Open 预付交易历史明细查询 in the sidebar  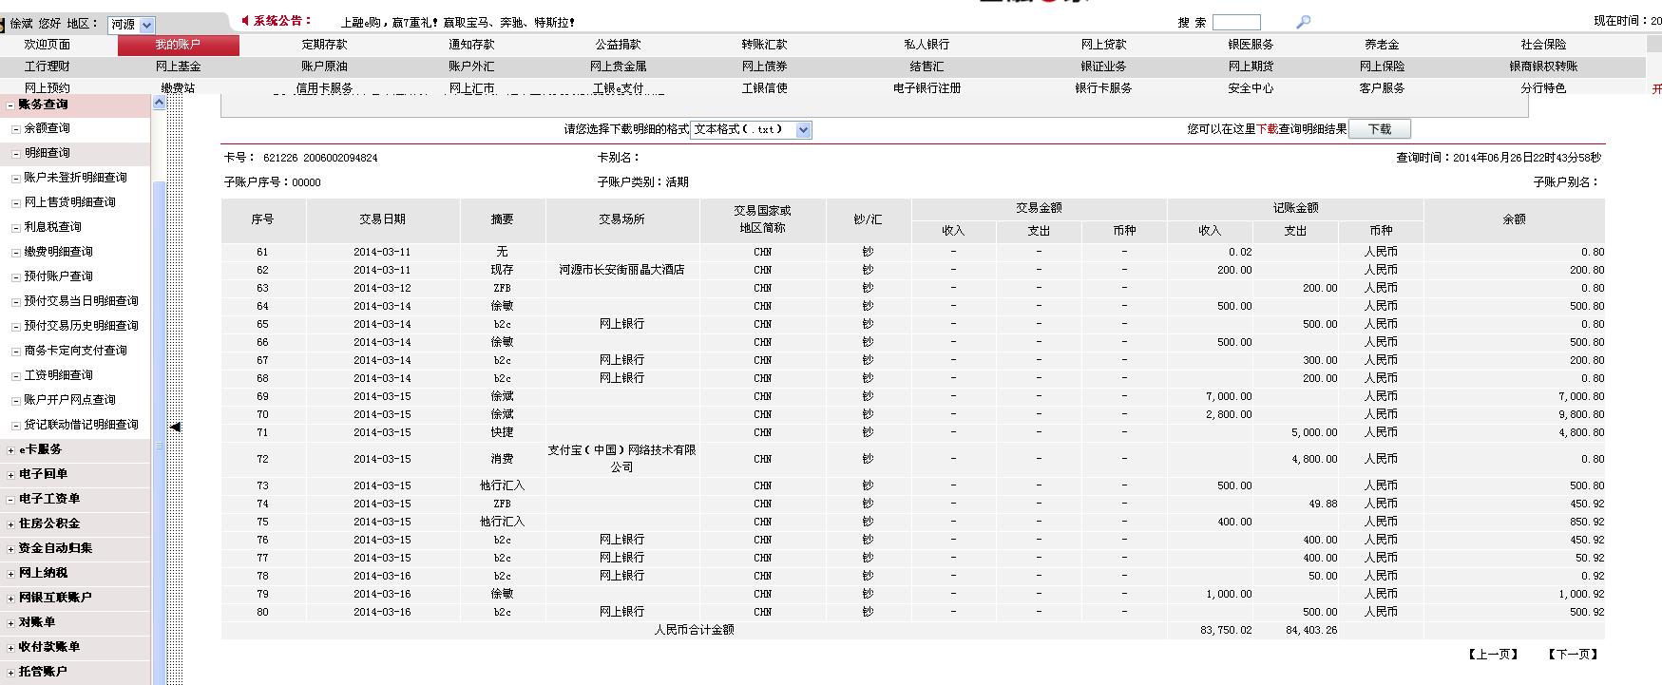(81, 326)
